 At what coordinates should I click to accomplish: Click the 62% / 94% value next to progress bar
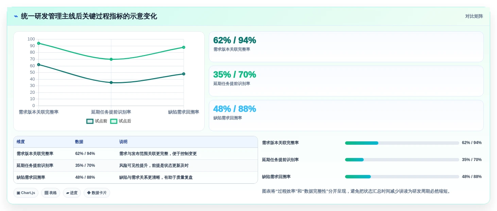click(472, 143)
